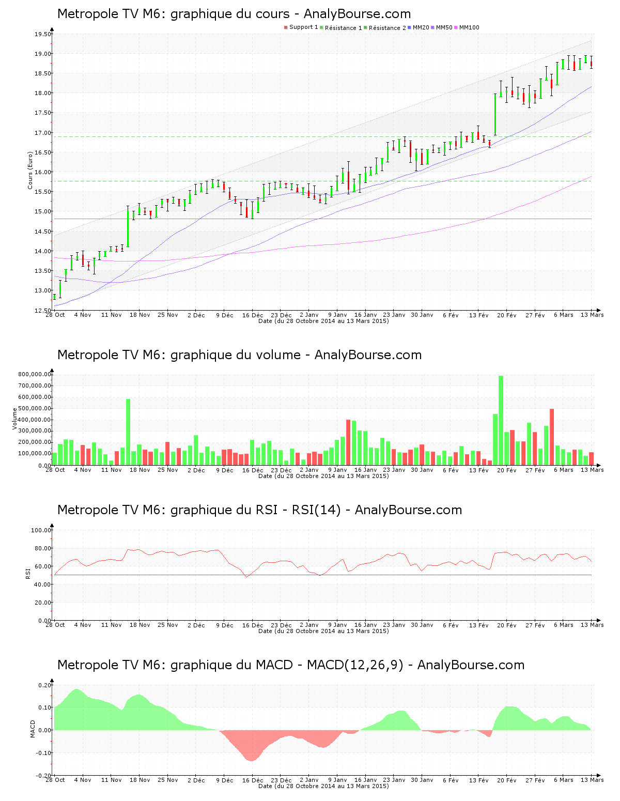Select the MM20 legend label

pyautogui.click(x=421, y=27)
